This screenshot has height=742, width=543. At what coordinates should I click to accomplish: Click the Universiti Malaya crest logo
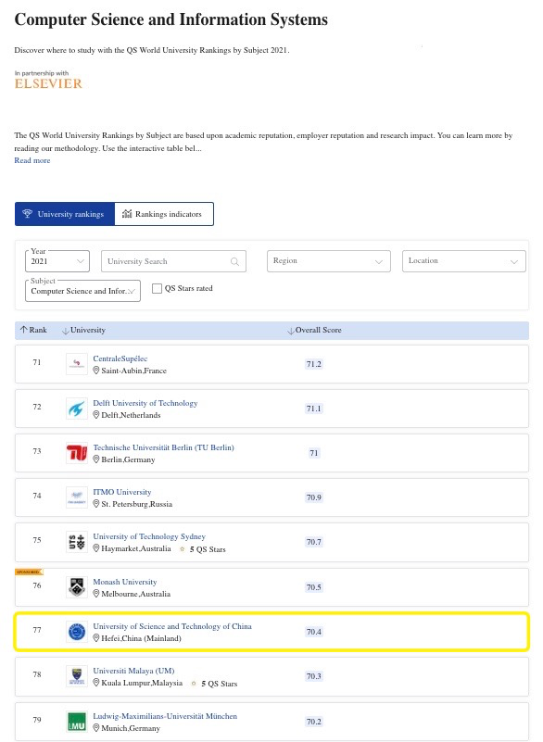pos(77,676)
